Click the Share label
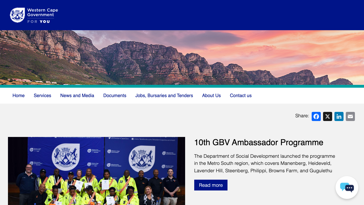364x205 pixels. click(302, 116)
